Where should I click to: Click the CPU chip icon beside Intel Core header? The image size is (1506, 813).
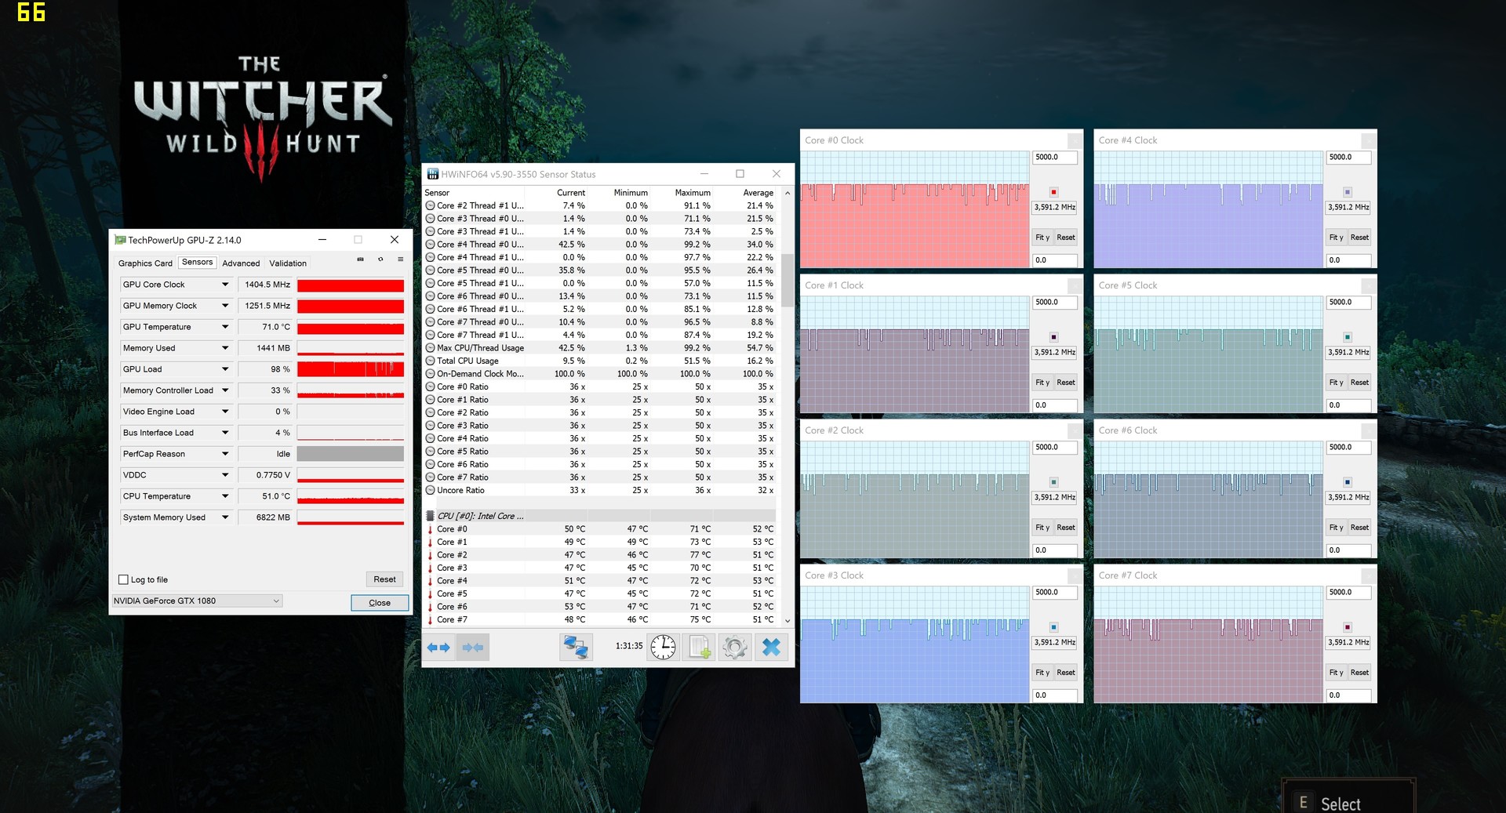pyautogui.click(x=430, y=516)
